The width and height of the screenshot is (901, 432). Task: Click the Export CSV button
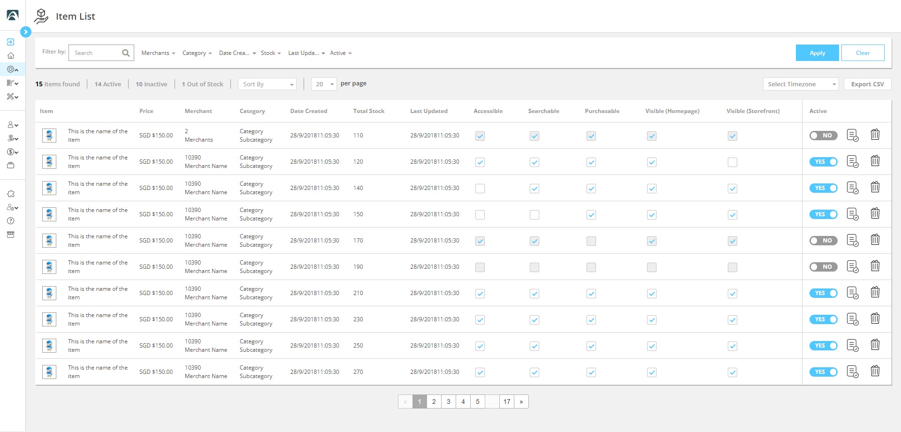[867, 84]
